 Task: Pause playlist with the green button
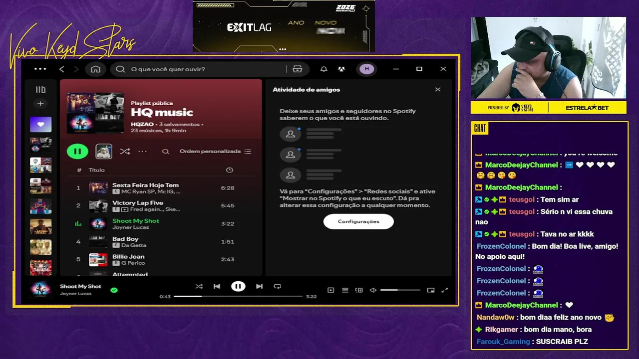point(77,151)
